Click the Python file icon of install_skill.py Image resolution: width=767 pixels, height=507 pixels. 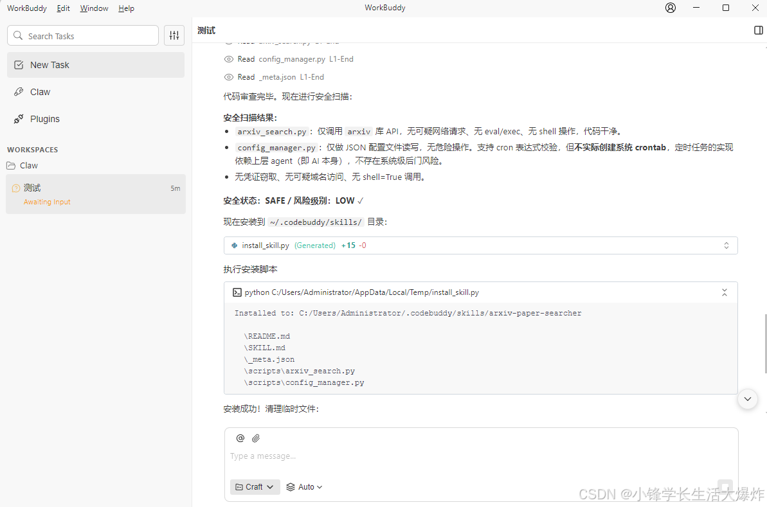click(x=235, y=245)
